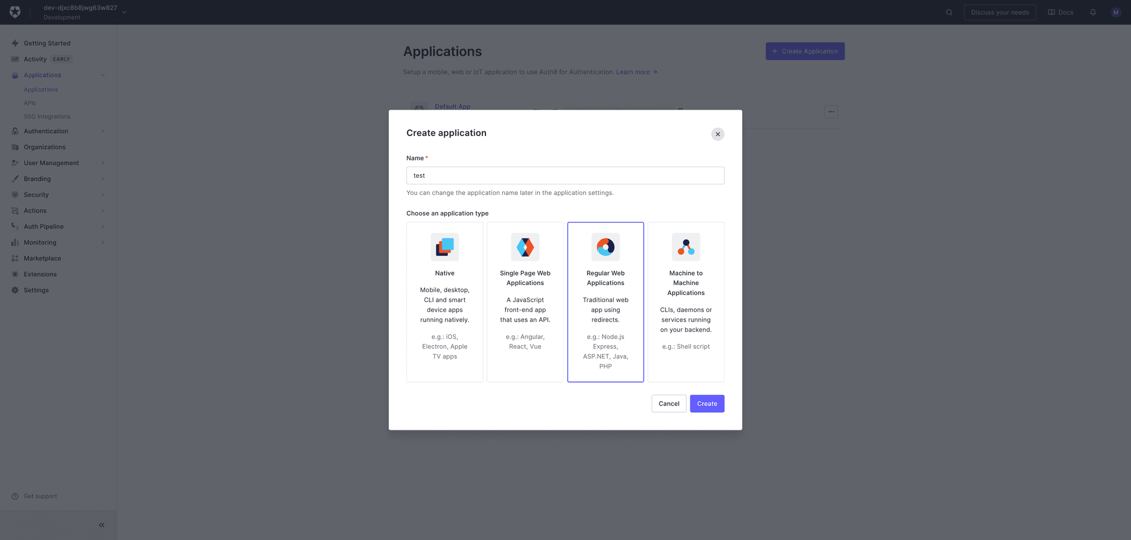Click the application Name input field
Image resolution: width=1131 pixels, height=540 pixels.
click(565, 175)
